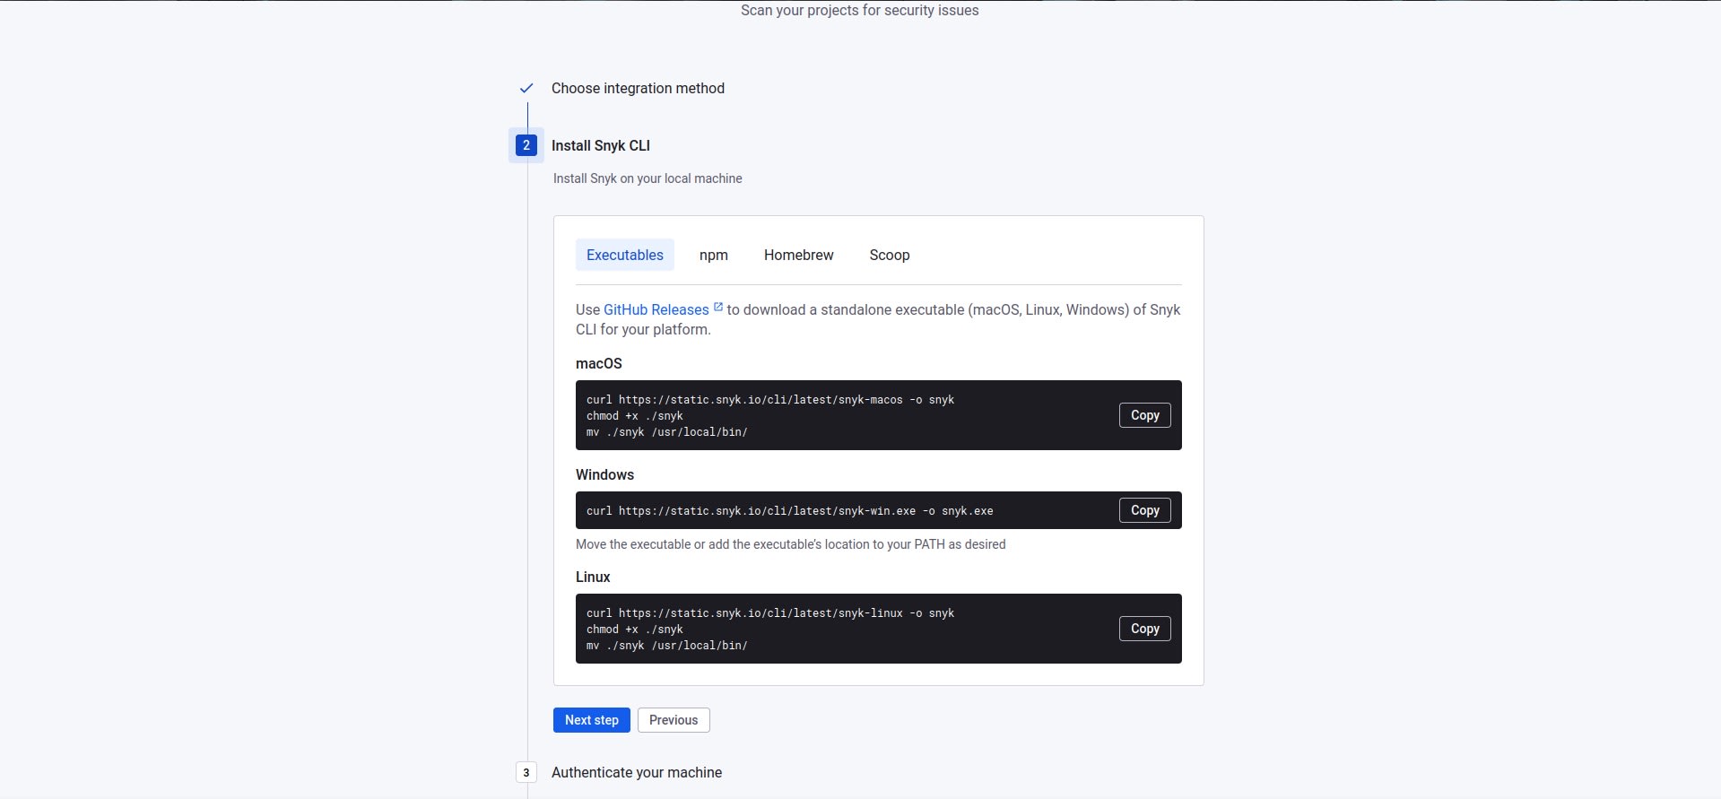Image resolution: width=1721 pixels, height=799 pixels.
Task: Click the Windows section heading
Action: pyautogui.click(x=604, y=474)
